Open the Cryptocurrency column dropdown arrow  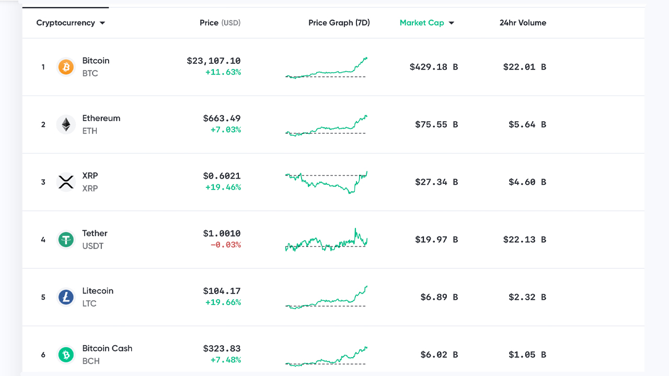pos(102,23)
